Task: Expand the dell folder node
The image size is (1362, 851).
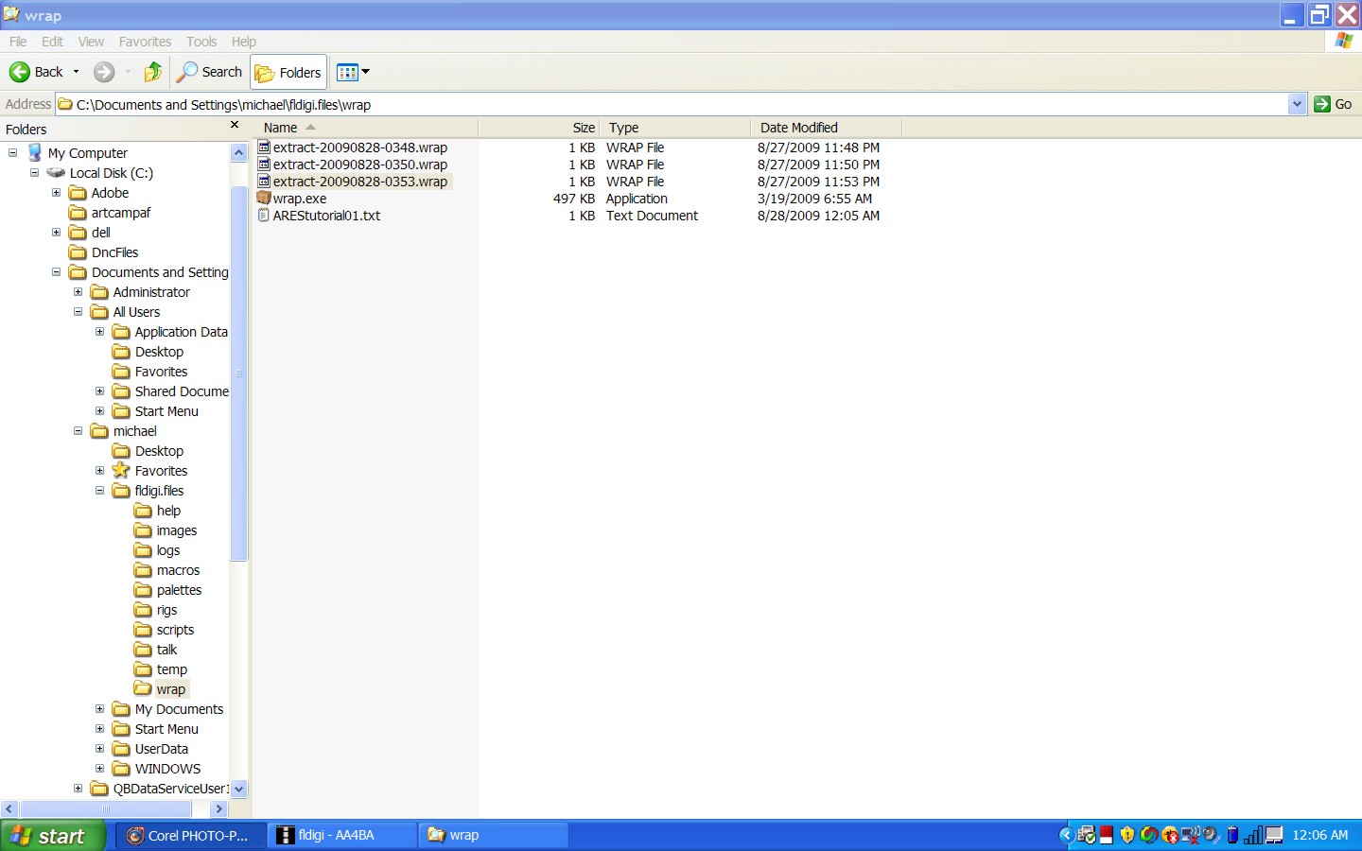Action: tap(56, 232)
